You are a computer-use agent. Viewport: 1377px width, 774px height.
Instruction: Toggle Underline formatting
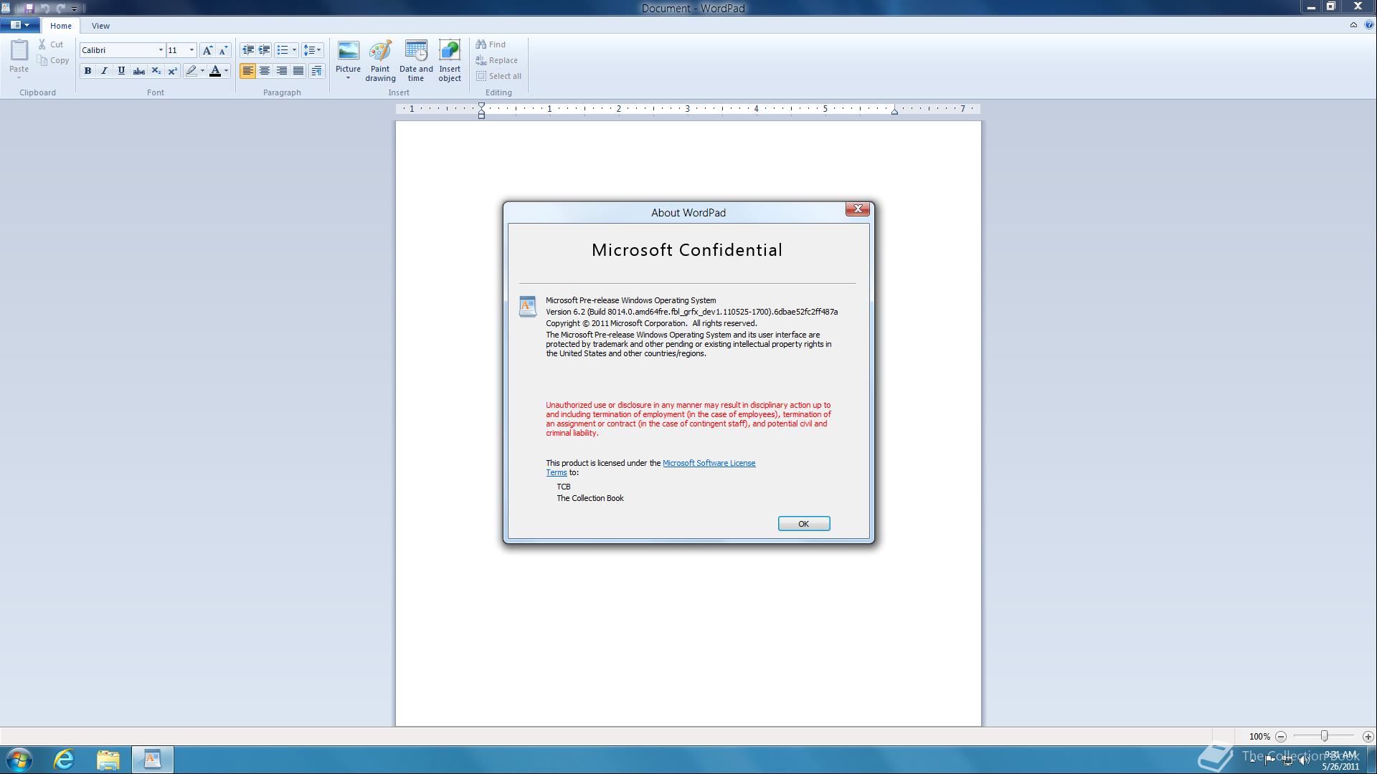coord(121,71)
